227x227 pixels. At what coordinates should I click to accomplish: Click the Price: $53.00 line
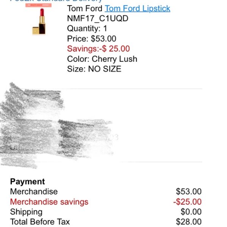click(x=92, y=39)
